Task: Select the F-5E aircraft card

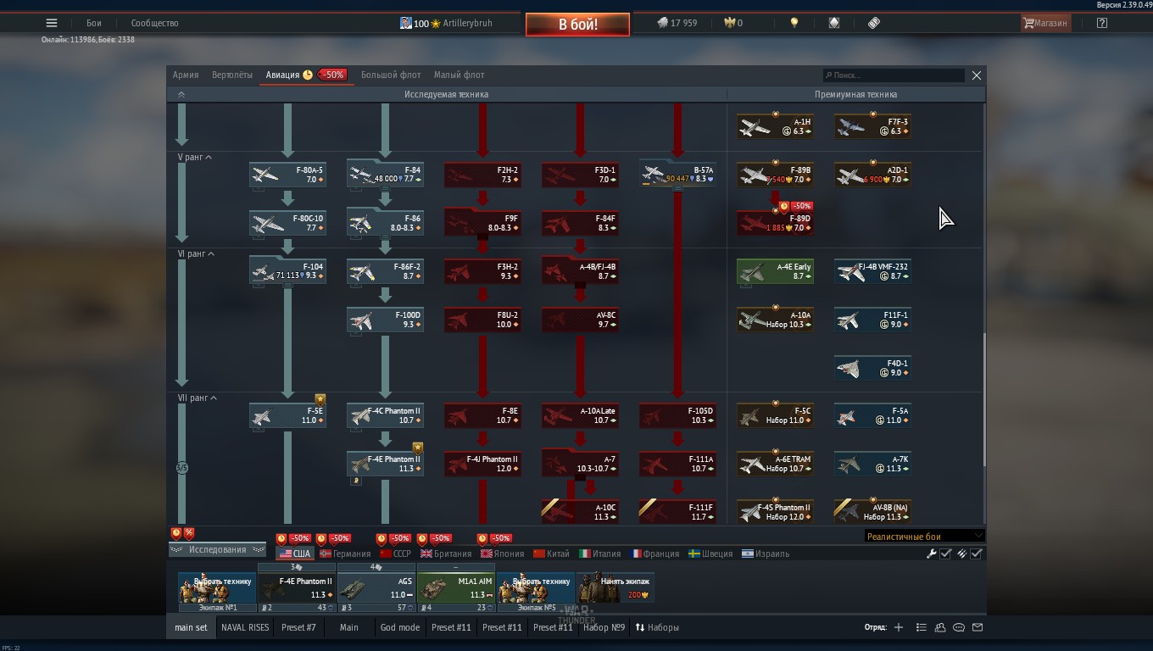Action: (x=287, y=415)
